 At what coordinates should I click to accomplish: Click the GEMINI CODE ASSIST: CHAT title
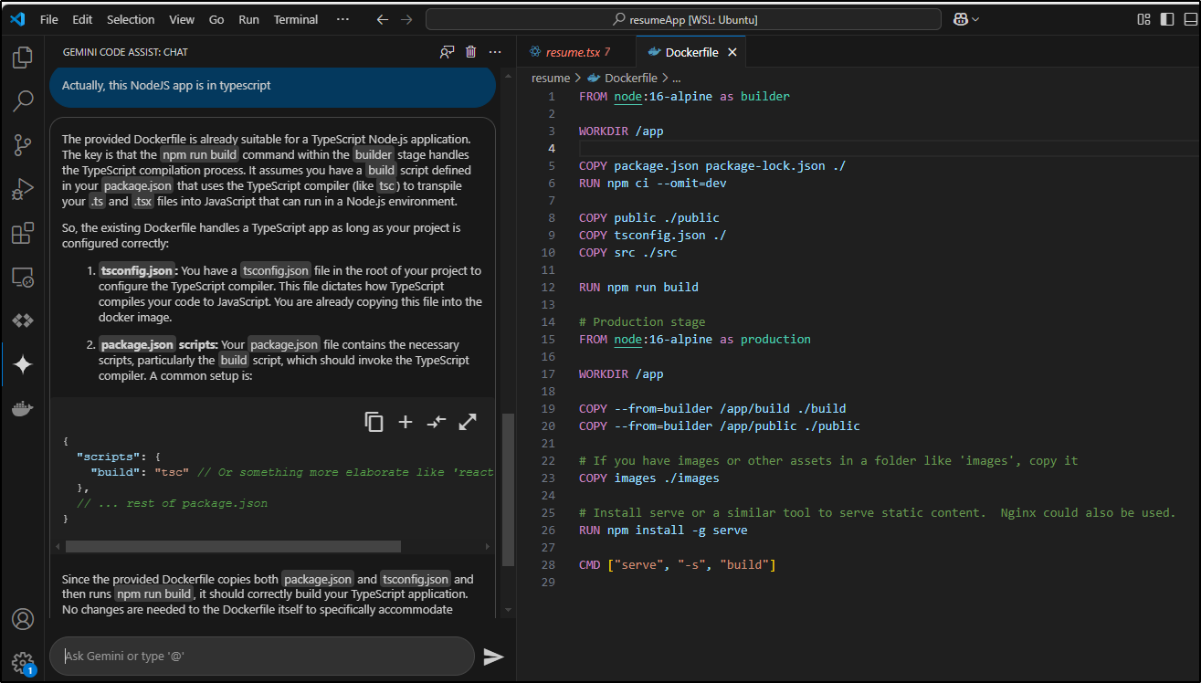pyautogui.click(x=125, y=52)
